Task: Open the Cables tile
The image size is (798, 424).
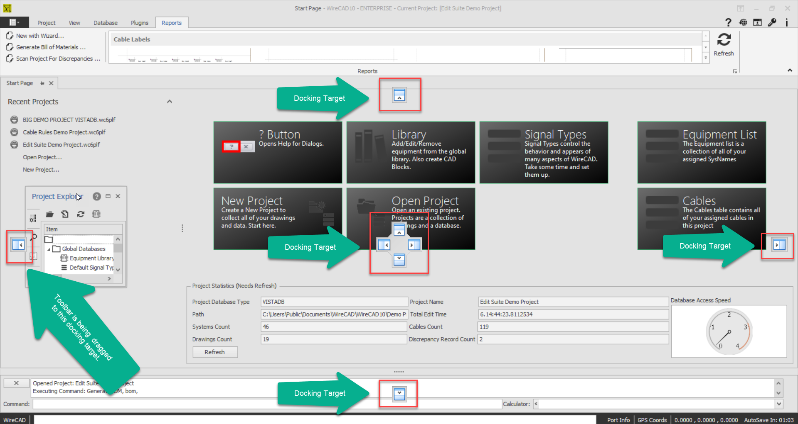Action: (x=702, y=219)
